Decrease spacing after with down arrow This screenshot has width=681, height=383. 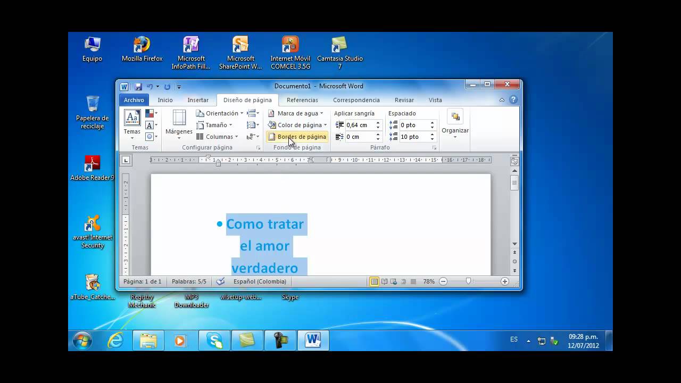pos(432,139)
